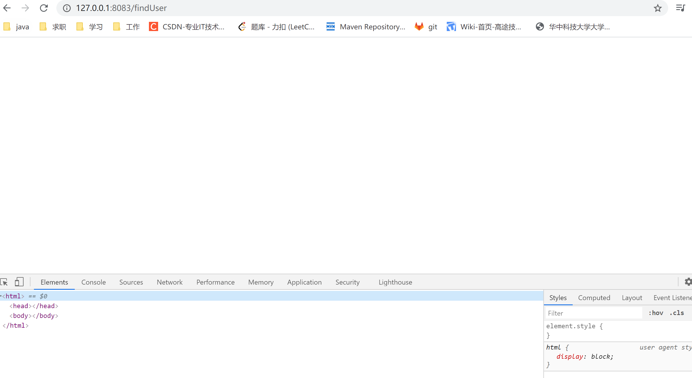Click the reload page icon
The image size is (692, 378).
tap(44, 8)
